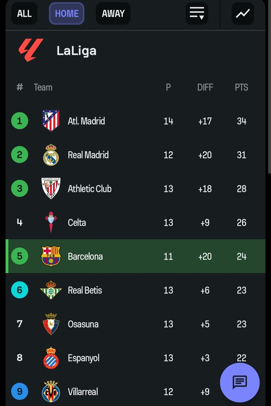Tap the LaLiga league logo
This screenshot has width=271, height=406.
pos(31,50)
